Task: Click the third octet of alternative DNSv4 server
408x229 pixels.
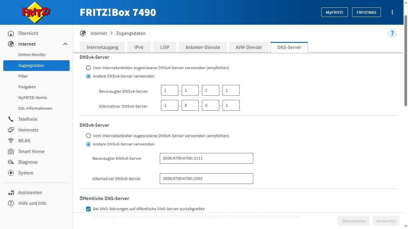Action: (x=211, y=105)
